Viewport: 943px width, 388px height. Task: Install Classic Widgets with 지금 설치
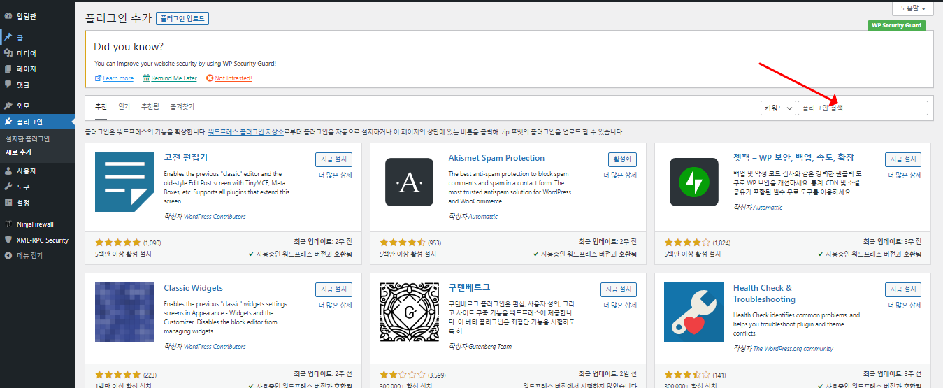coord(333,289)
